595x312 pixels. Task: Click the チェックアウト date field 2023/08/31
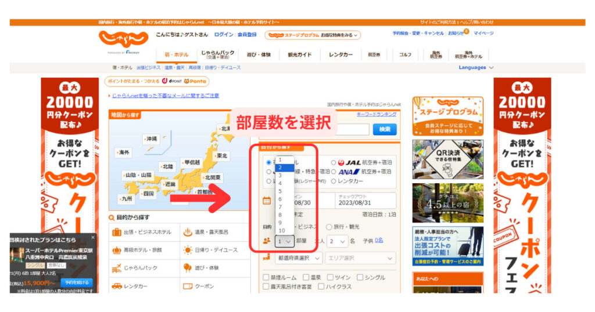(x=365, y=201)
